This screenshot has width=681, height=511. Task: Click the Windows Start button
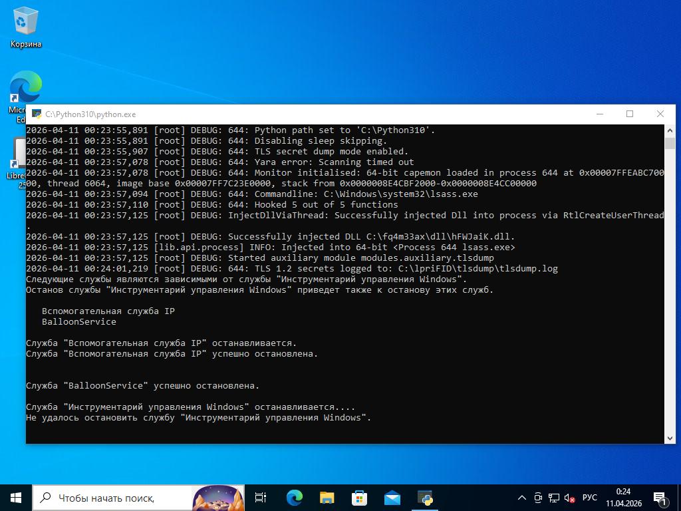(16, 497)
